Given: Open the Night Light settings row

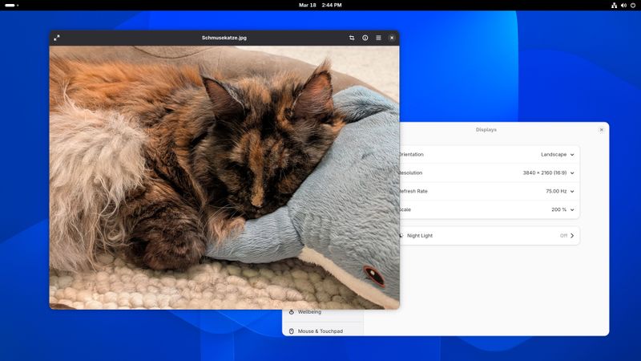Looking at the screenshot, I should tap(490, 236).
